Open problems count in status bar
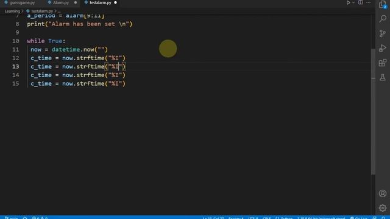The image size is (390, 219). coord(40,218)
